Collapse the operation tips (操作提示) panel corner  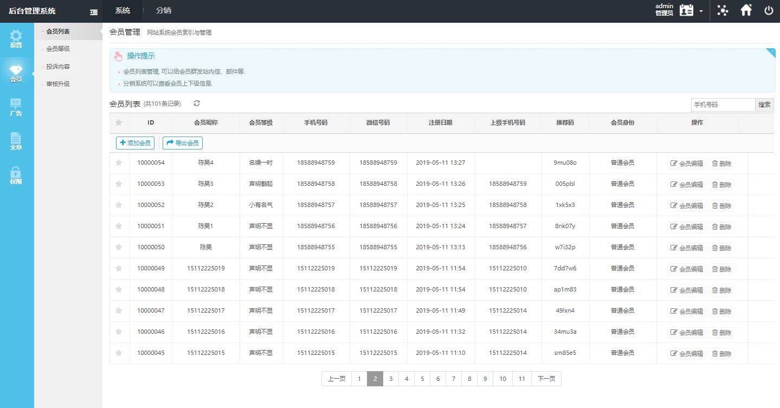770,52
